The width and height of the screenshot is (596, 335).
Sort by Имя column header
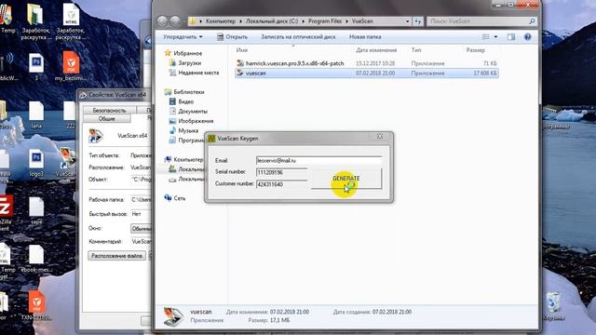click(242, 50)
